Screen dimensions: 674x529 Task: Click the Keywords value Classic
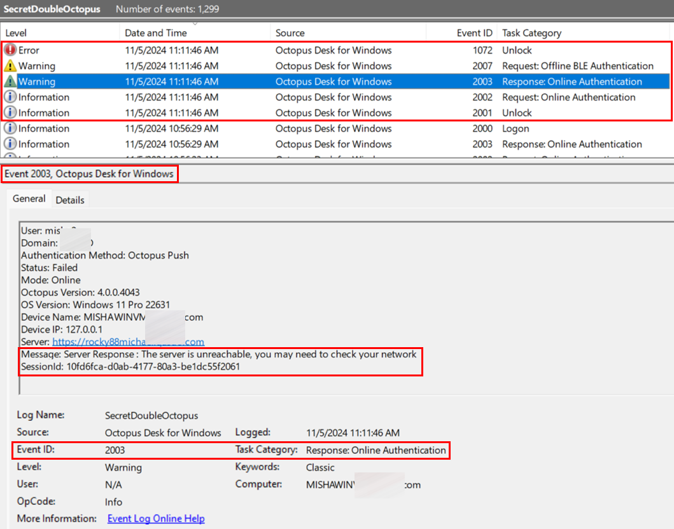(x=320, y=467)
